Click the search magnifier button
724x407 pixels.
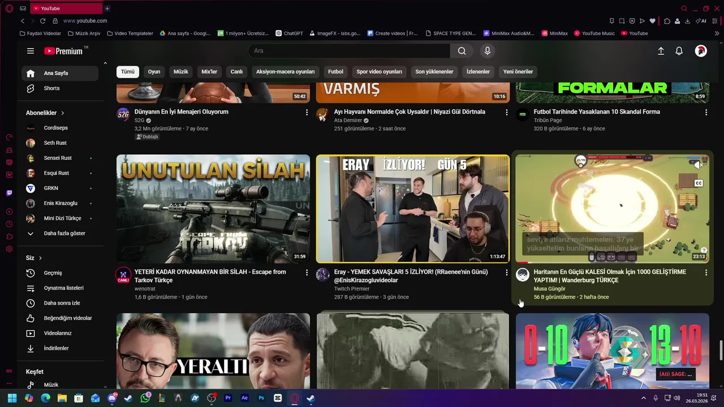point(462,51)
